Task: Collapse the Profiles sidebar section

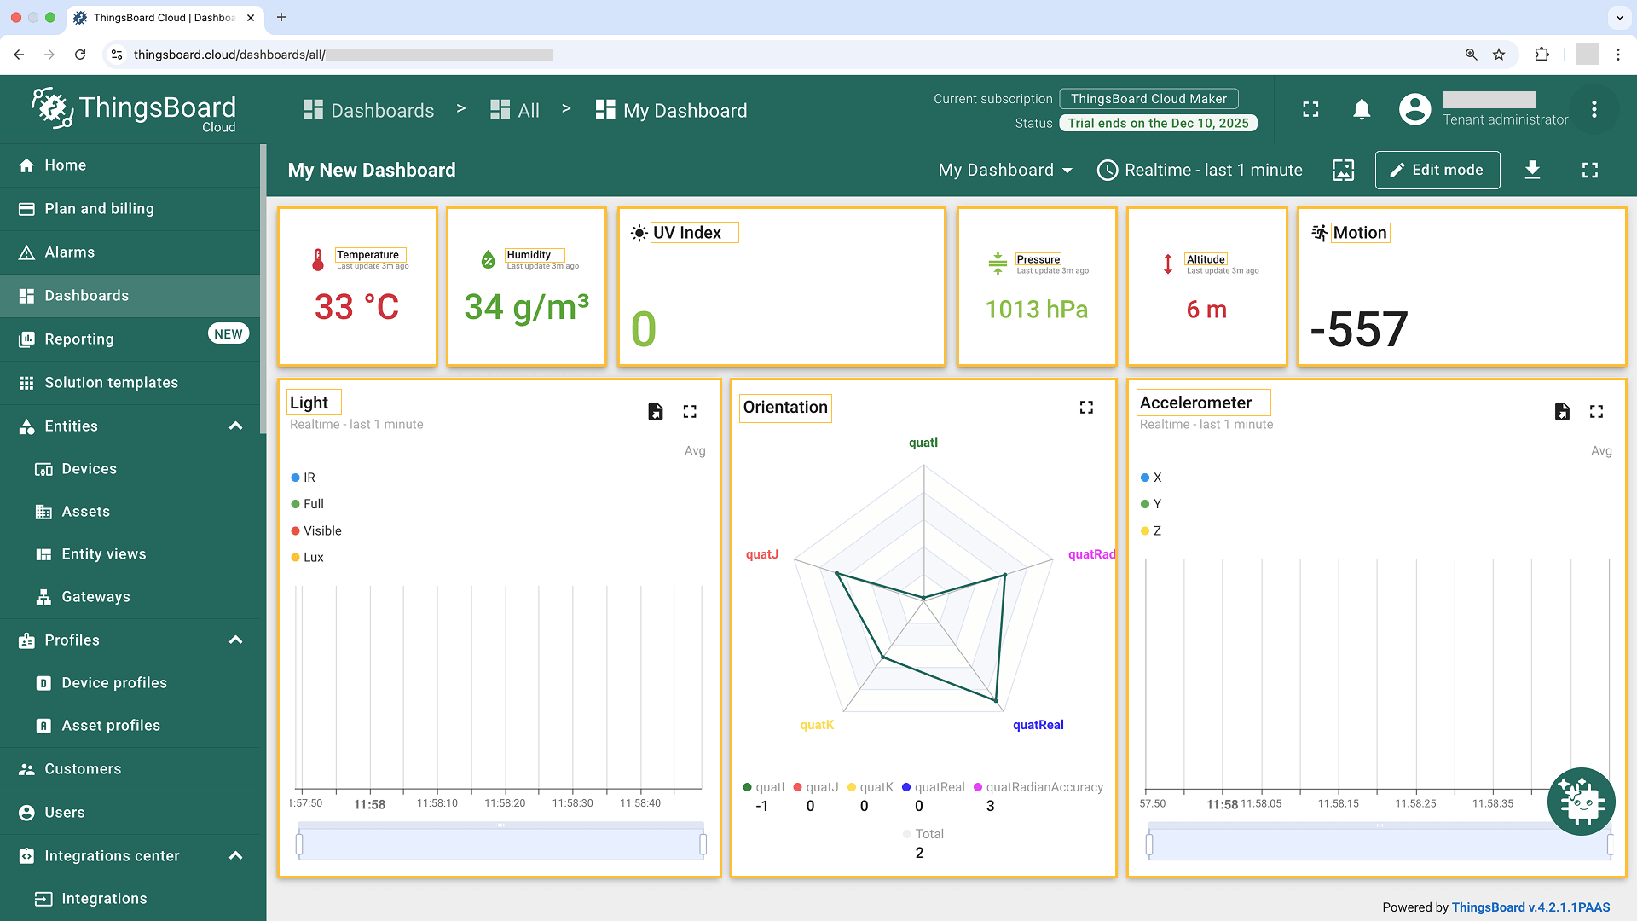Action: point(236,640)
